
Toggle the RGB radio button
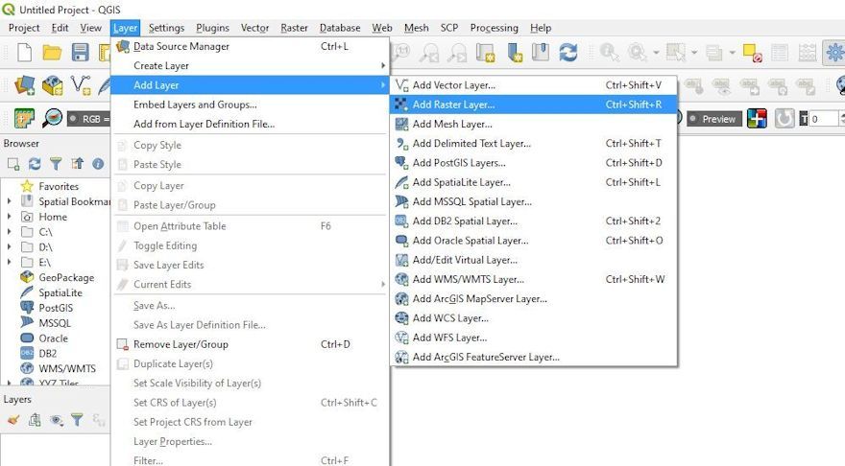tap(74, 119)
